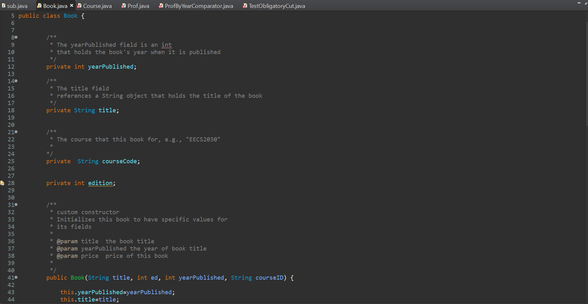Click the Course.java file icon

[x=79, y=5]
